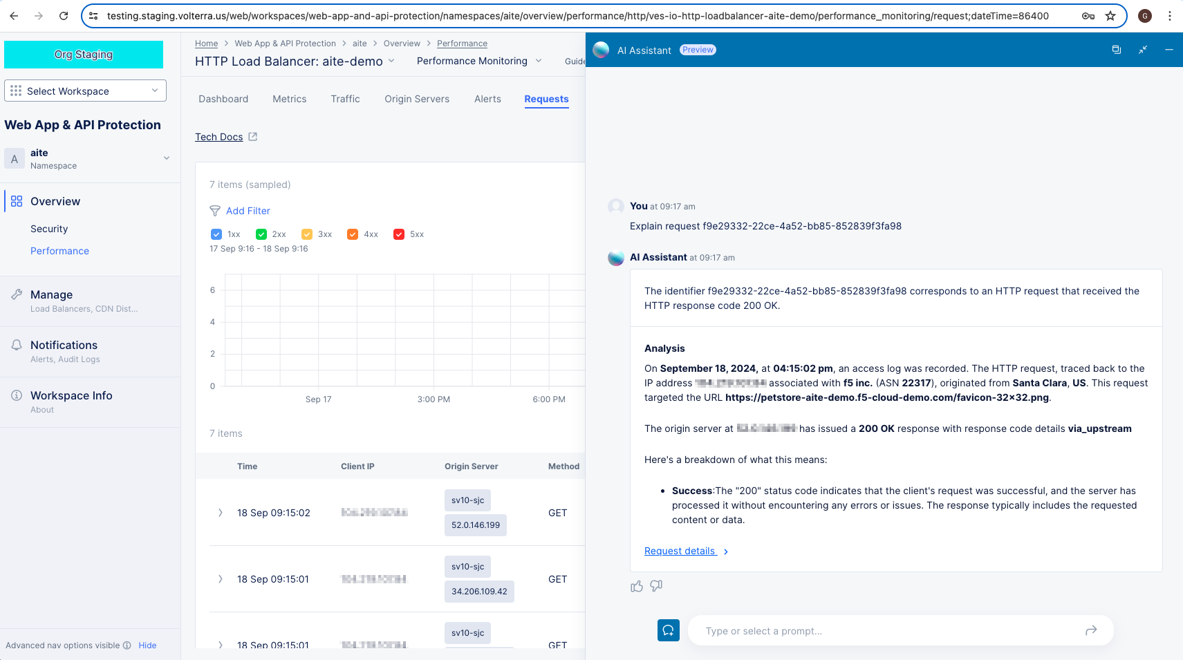Click the send prompt arrow icon
The image size is (1183, 660).
[x=1091, y=630]
